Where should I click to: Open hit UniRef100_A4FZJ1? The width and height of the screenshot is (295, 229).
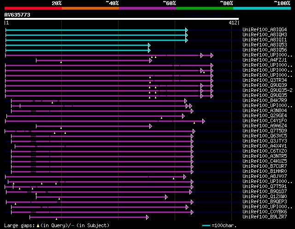[x=265, y=60]
